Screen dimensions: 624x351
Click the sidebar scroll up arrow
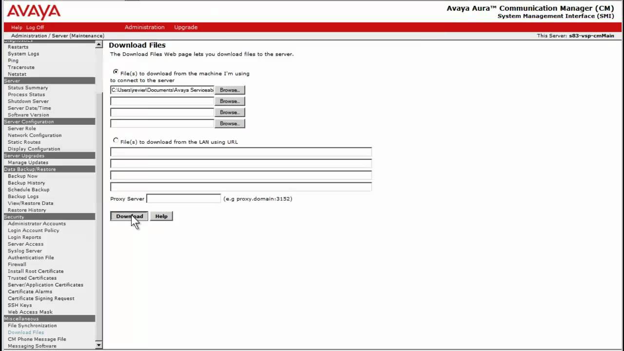[99, 45]
